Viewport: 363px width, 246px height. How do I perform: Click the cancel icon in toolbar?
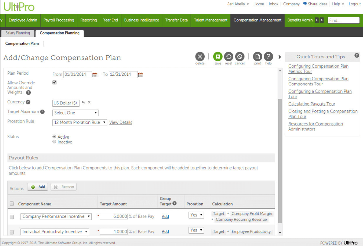(x=240, y=56)
